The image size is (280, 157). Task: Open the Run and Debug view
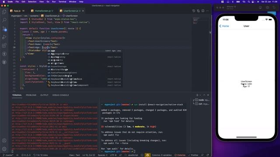tap(4, 37)
